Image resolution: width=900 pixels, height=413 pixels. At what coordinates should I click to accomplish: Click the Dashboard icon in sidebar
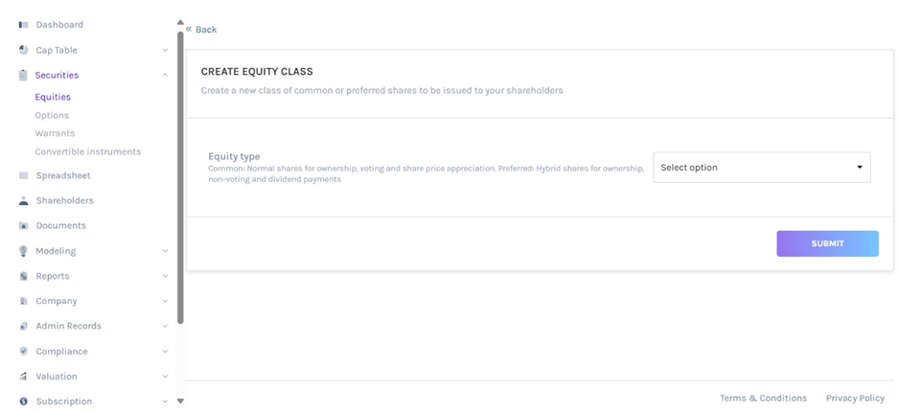tap(23, 25)
